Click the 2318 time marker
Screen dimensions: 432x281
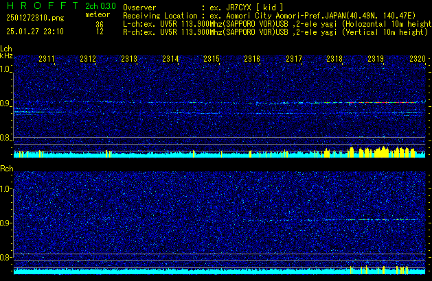pyautogui.click(x=334, y=59)
